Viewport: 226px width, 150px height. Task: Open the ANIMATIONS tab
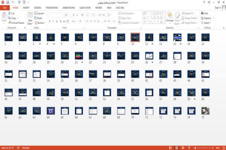click(x=69, y=8)
